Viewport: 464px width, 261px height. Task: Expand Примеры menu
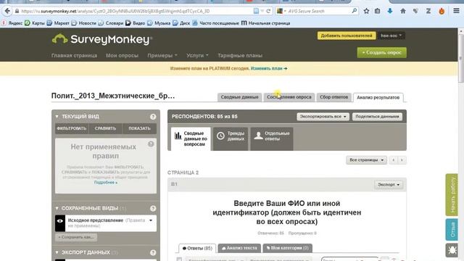(x=162, y=55)
